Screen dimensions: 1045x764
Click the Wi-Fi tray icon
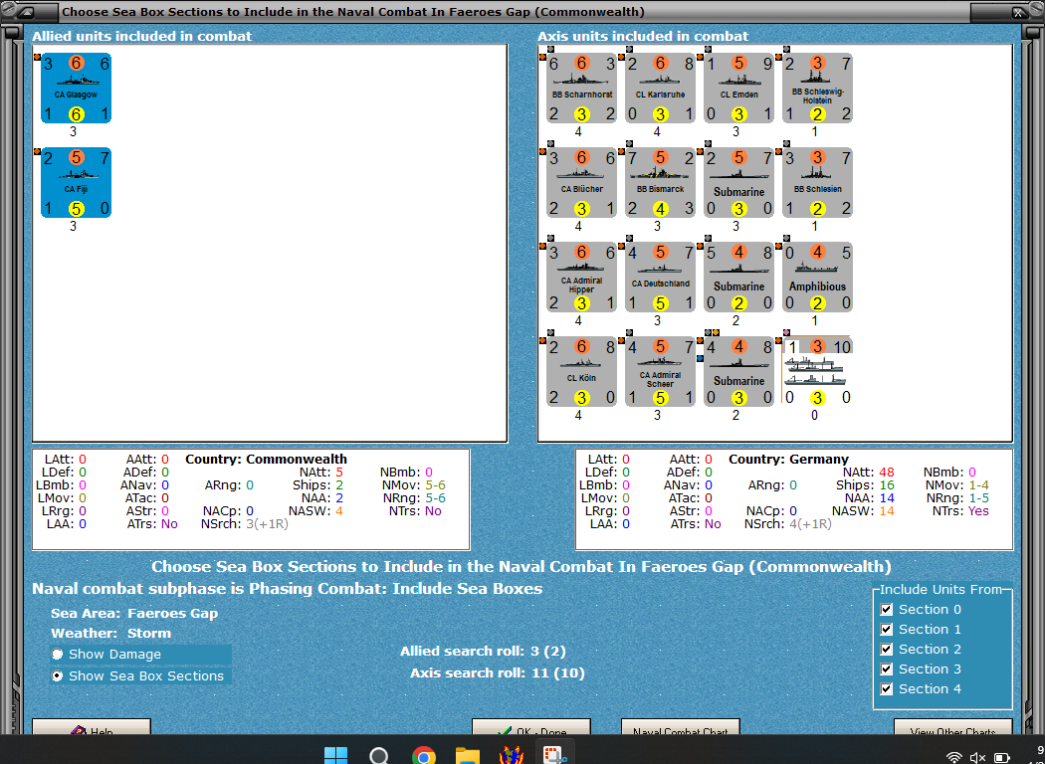pos(954,757)
